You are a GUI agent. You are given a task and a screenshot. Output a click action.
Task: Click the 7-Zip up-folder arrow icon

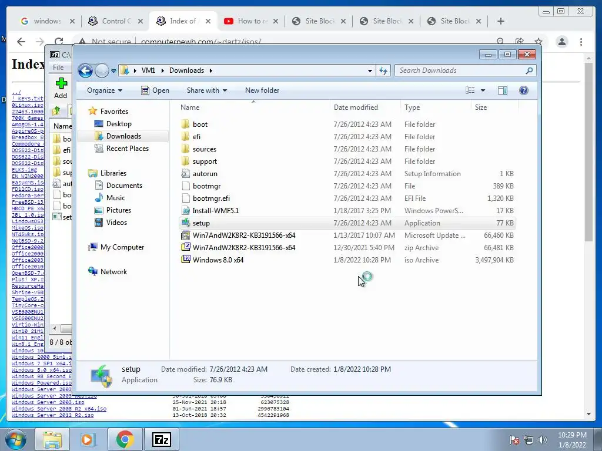56,111
